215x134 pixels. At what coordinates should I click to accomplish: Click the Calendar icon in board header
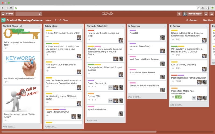pyautogui.click(x=187, y=20)
